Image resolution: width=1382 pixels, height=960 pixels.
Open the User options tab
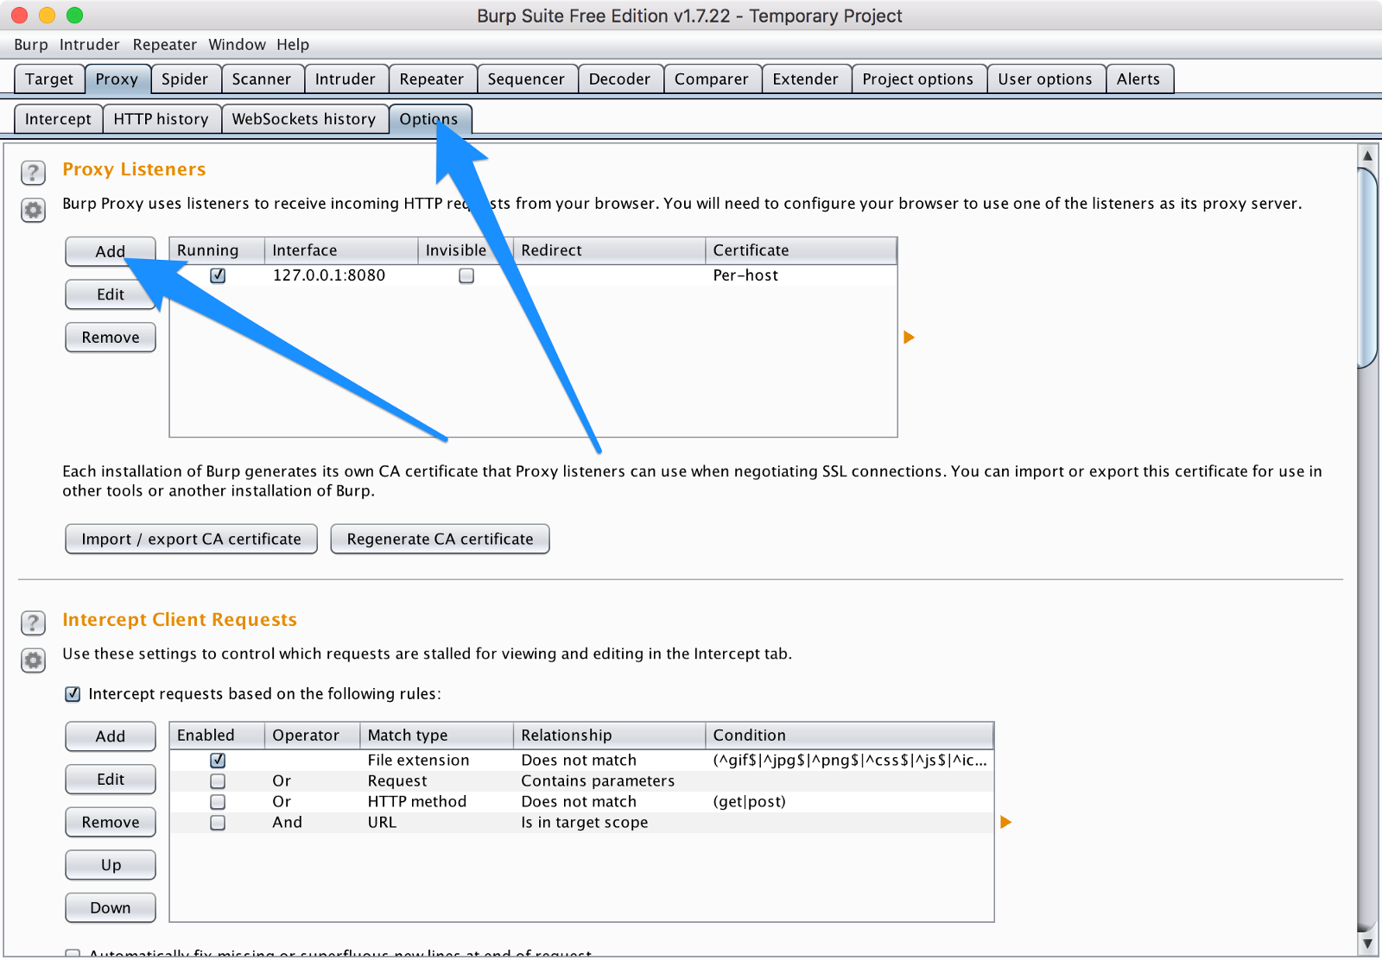[1045, 79]
